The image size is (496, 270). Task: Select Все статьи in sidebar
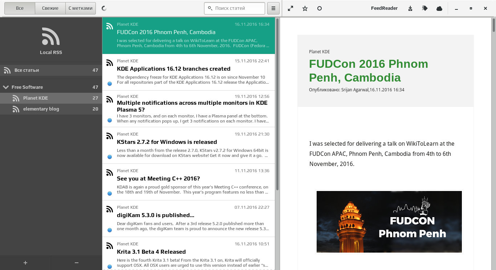(51, 70)
